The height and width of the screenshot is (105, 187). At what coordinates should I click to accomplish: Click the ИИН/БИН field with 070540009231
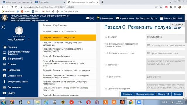tap(165, 37)
